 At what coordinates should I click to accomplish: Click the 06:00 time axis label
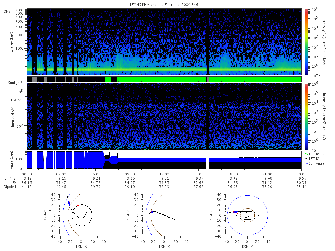(95, 173)
